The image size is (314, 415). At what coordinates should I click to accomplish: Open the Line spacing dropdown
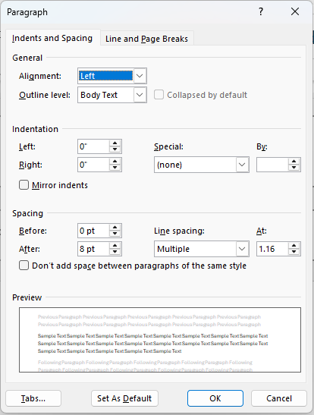202,249
